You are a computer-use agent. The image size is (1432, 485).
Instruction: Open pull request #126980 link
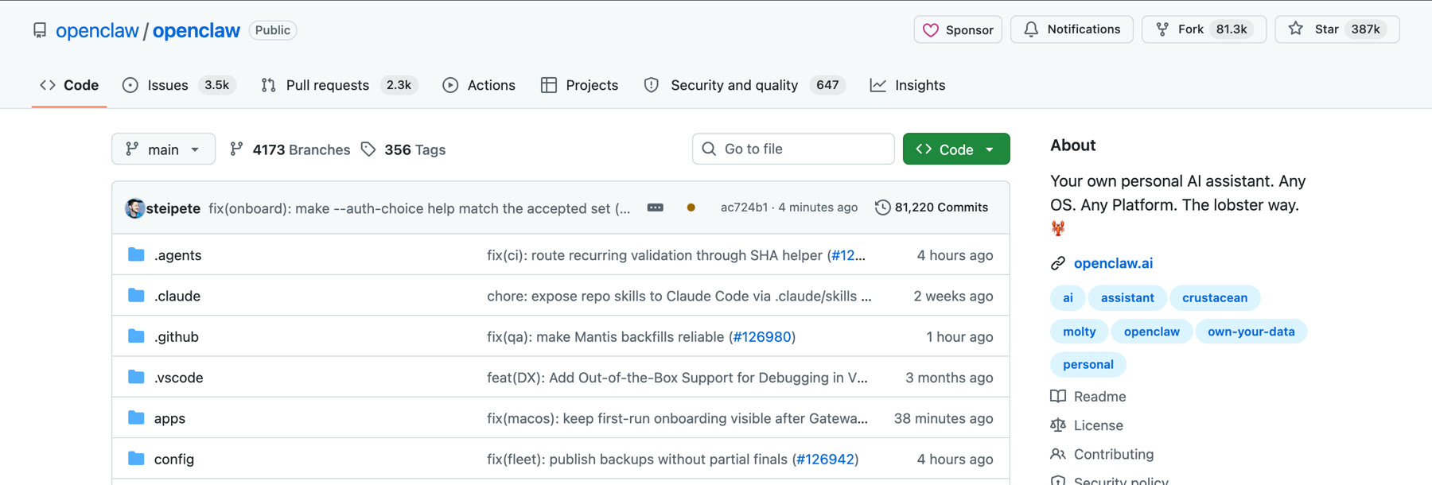[762, 336]
